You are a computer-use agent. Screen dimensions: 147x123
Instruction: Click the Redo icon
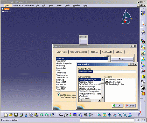(47, 115)
